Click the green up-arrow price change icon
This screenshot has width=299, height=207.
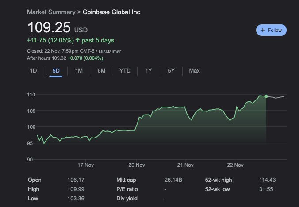click(x=78, y=40)
